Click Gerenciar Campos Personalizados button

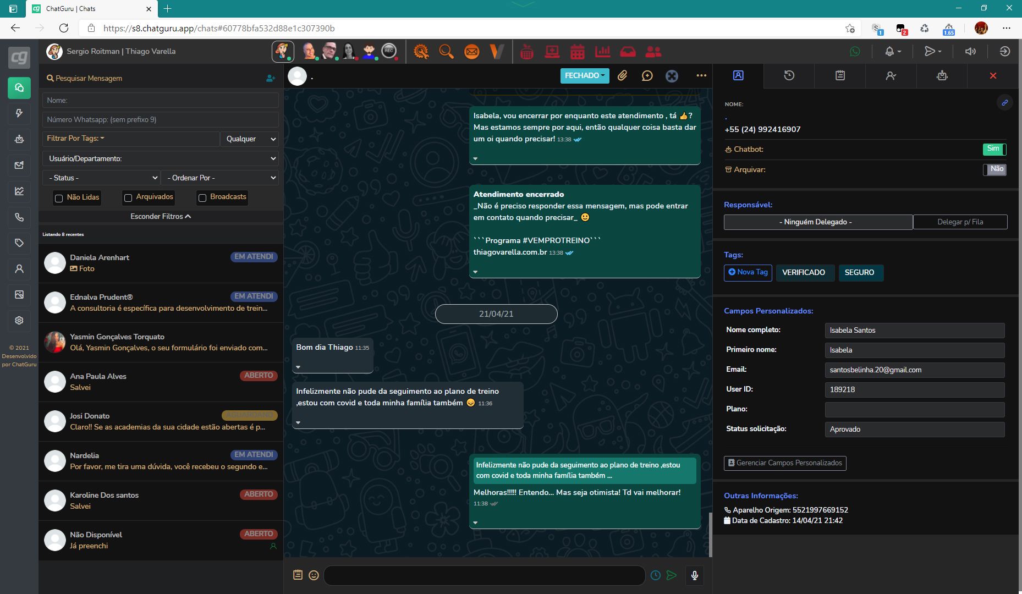pos(785,463)
